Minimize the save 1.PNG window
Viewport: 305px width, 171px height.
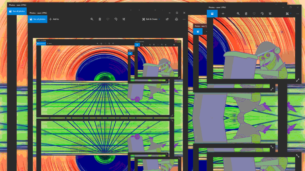tap(283, 7)
